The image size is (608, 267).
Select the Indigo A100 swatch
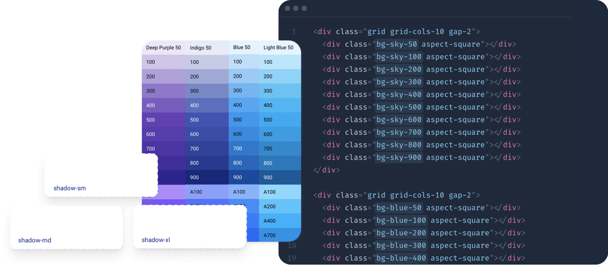pyautogui.click(x=206, y=192)
